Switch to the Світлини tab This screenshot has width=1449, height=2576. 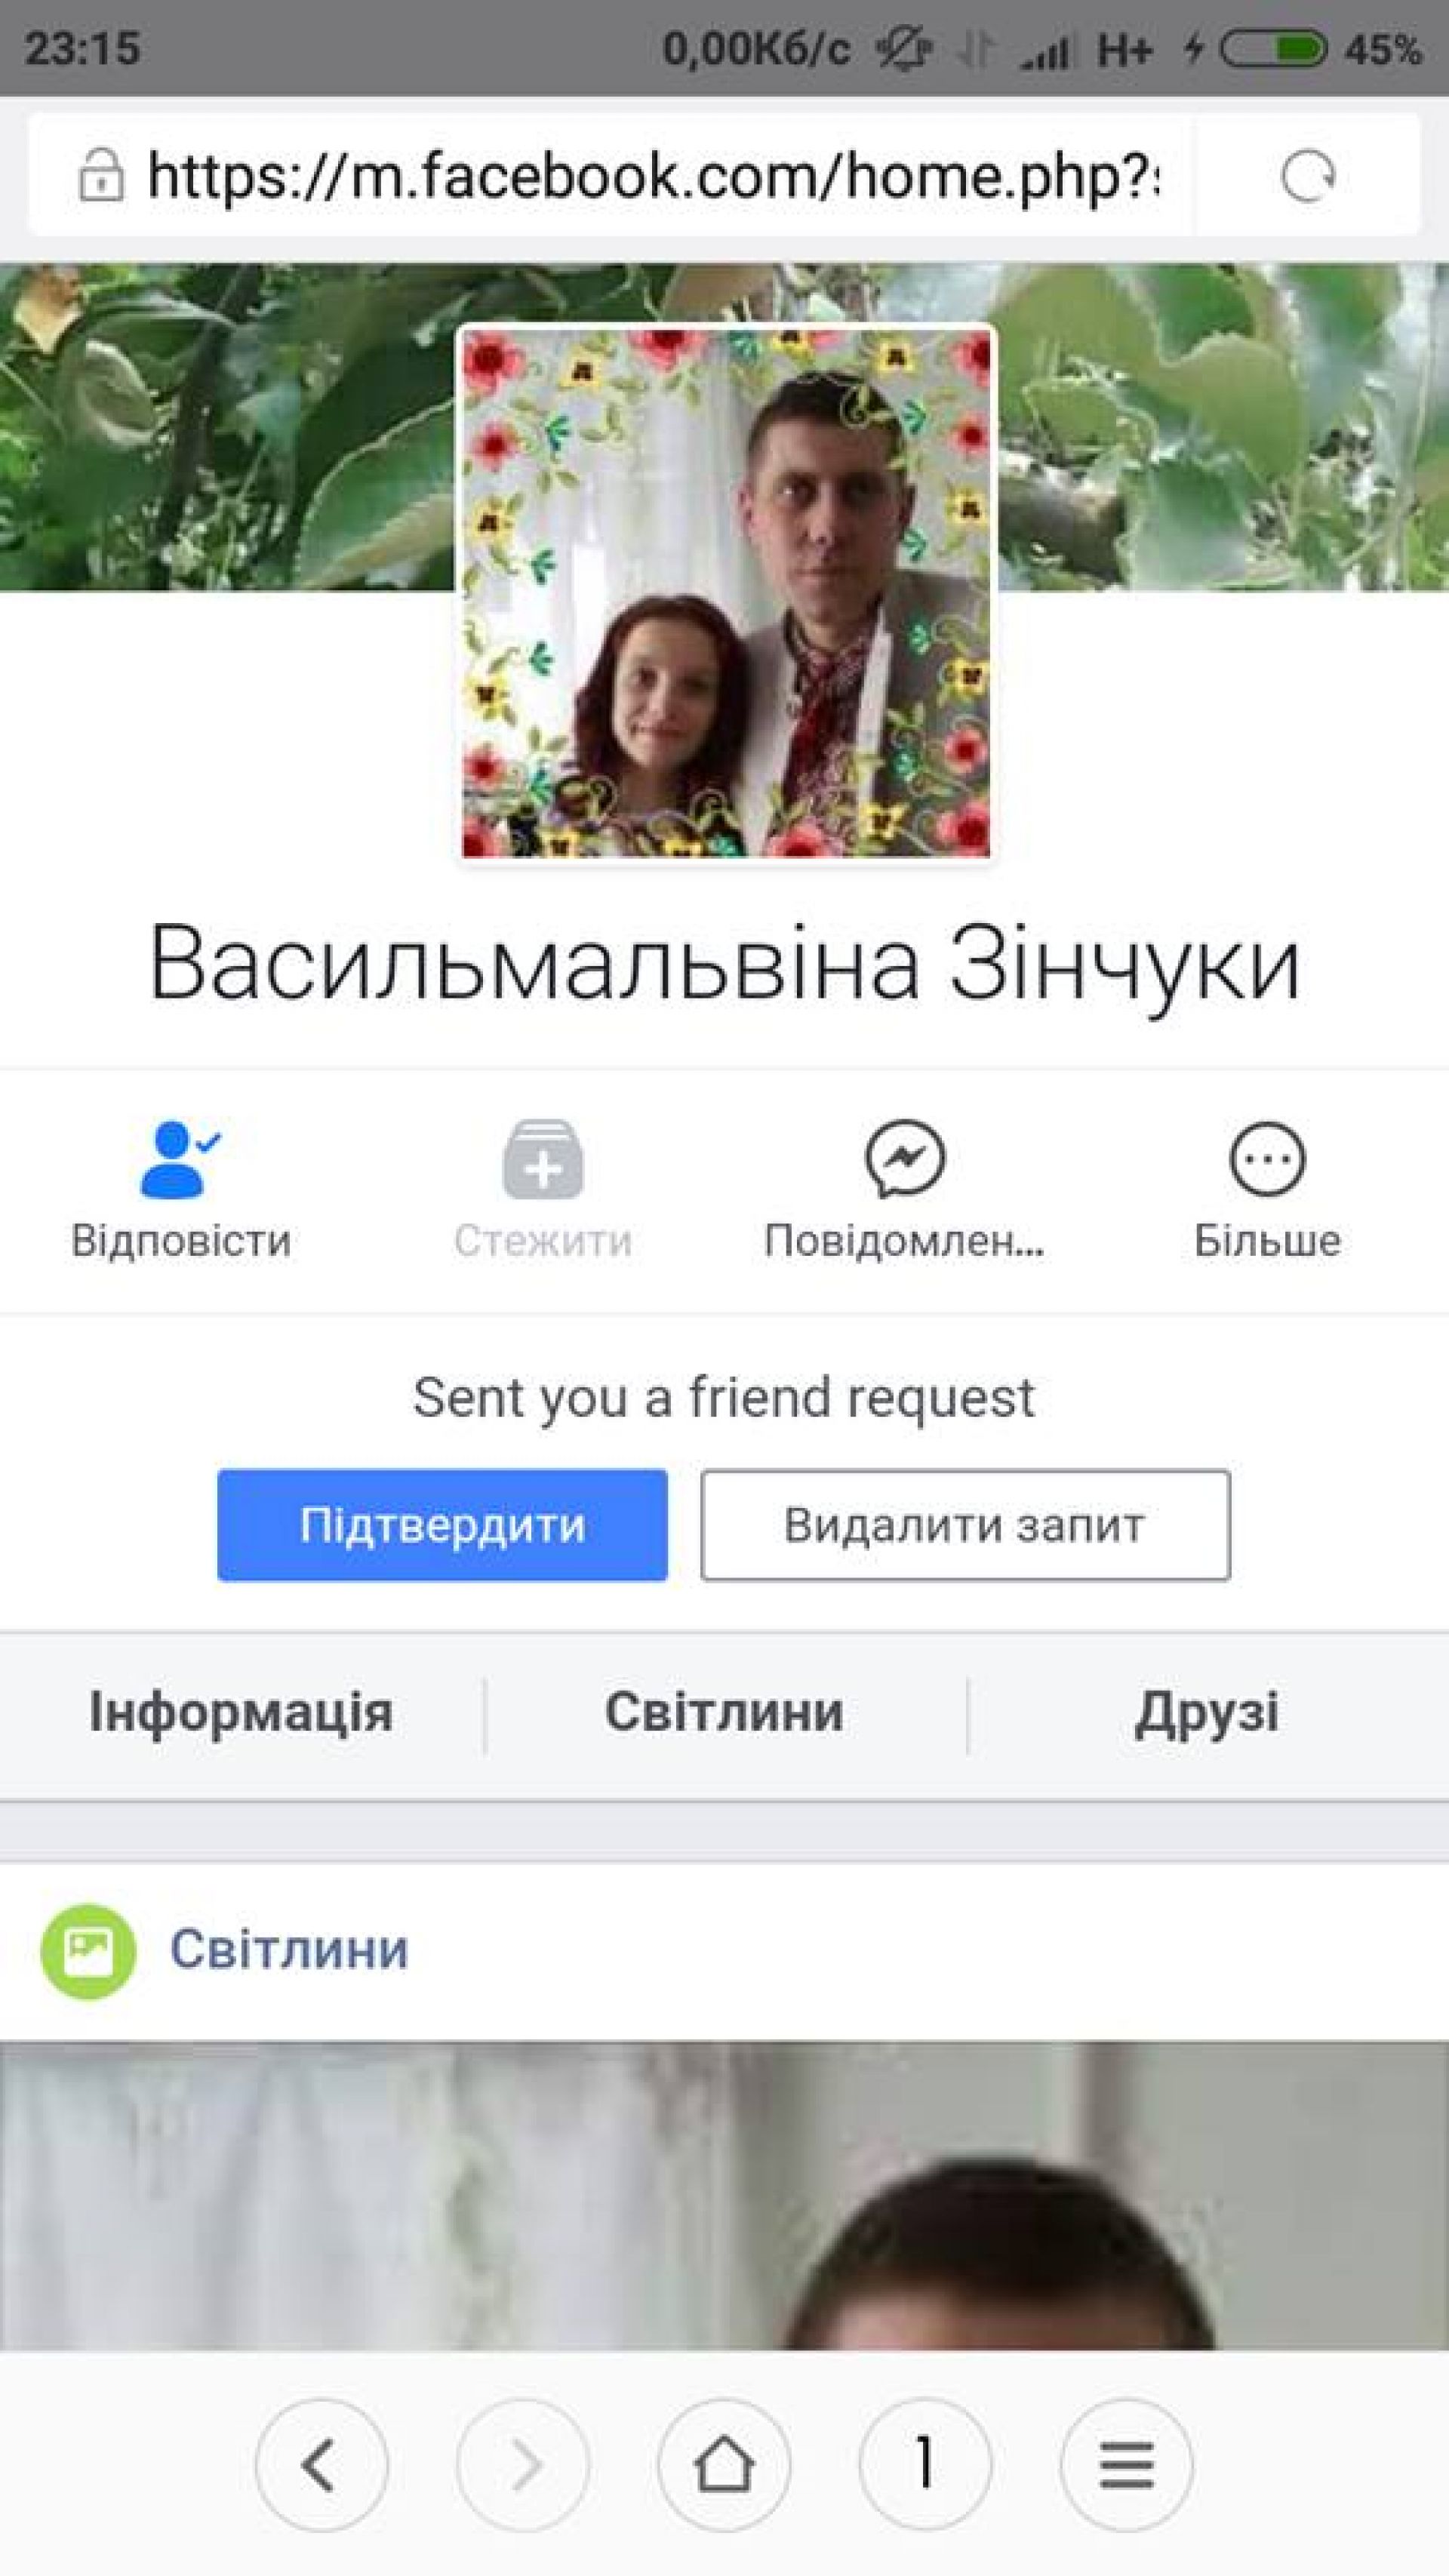tap(725, 1711)
